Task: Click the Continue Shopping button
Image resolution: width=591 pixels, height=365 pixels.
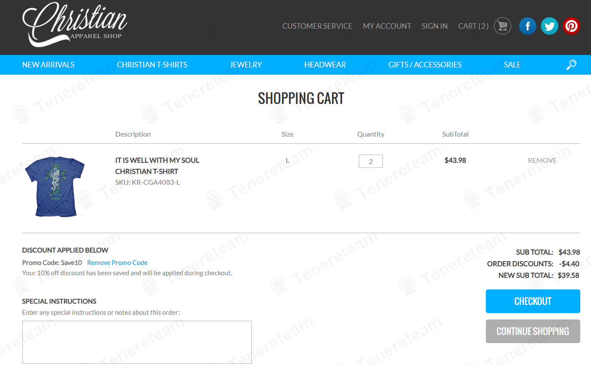Action: tap(533, 332)
